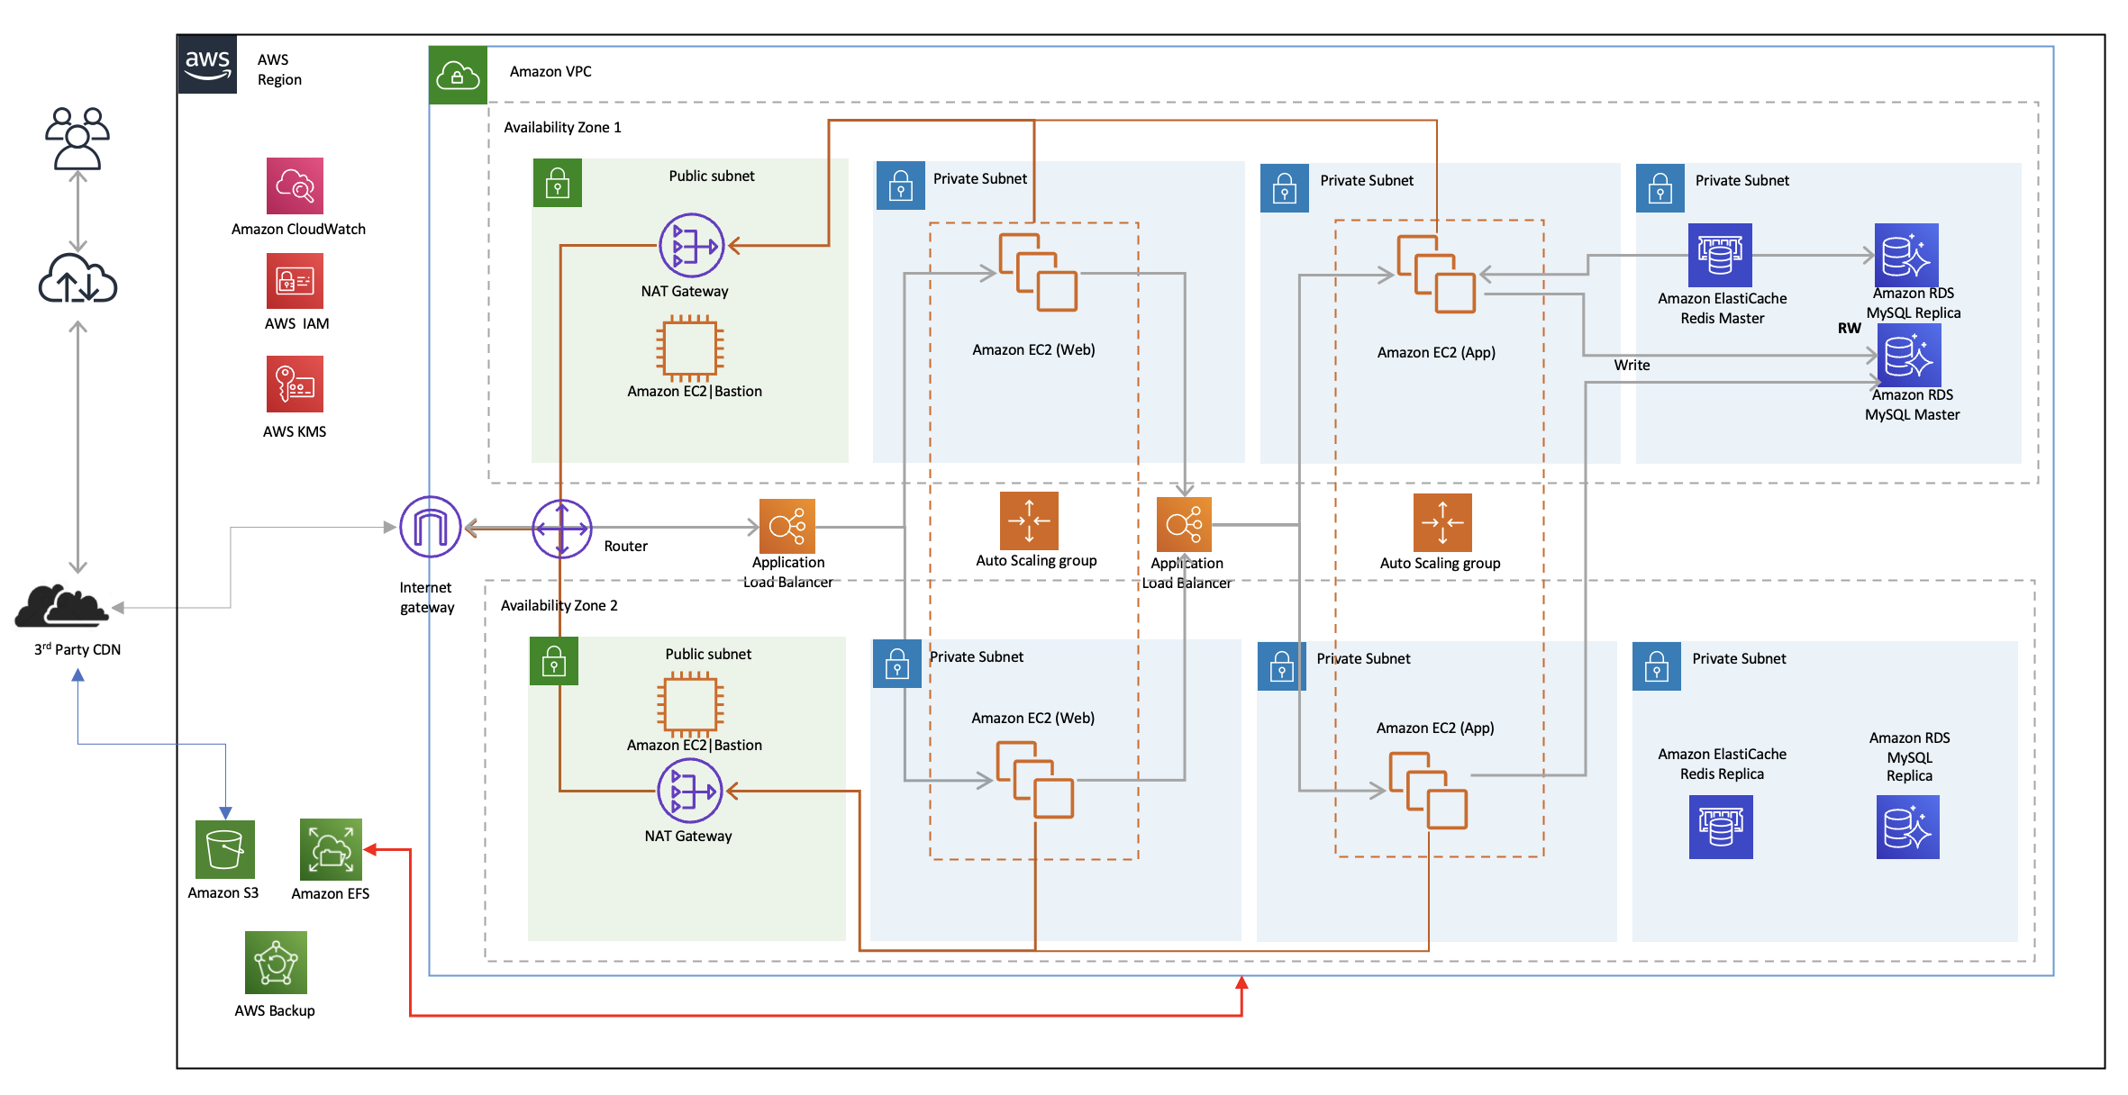This screenshot has width=2128, height=1095.
Task: Click Amazon EC2 (App) instances icon in Zone 2
Action: [x=1428, y=791]
